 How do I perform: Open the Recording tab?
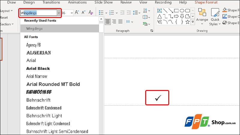point(163,2)
